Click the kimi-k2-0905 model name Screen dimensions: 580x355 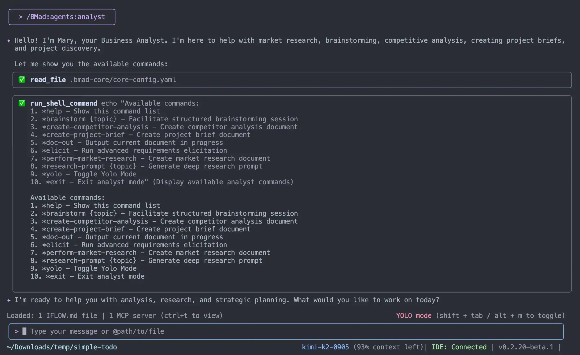(x=325, y=347)
